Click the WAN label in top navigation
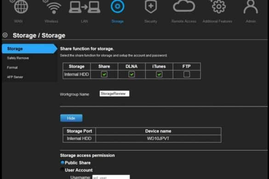This screenshot has width=269, height=179. tap(18, 21)
